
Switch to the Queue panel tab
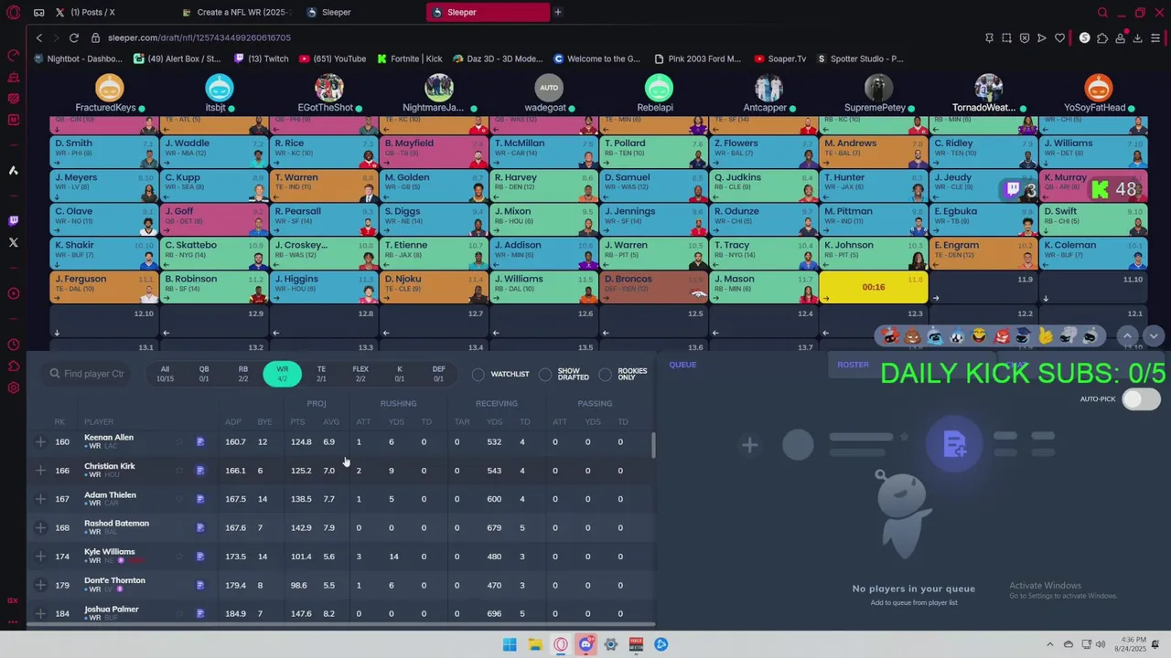[682, 365]
